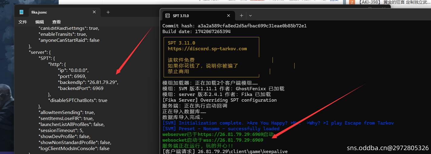Image resolution: width=431 pixels, height=154 pixels.
Task: Click the "http": { line in Notepad
Action: [57, 64]
